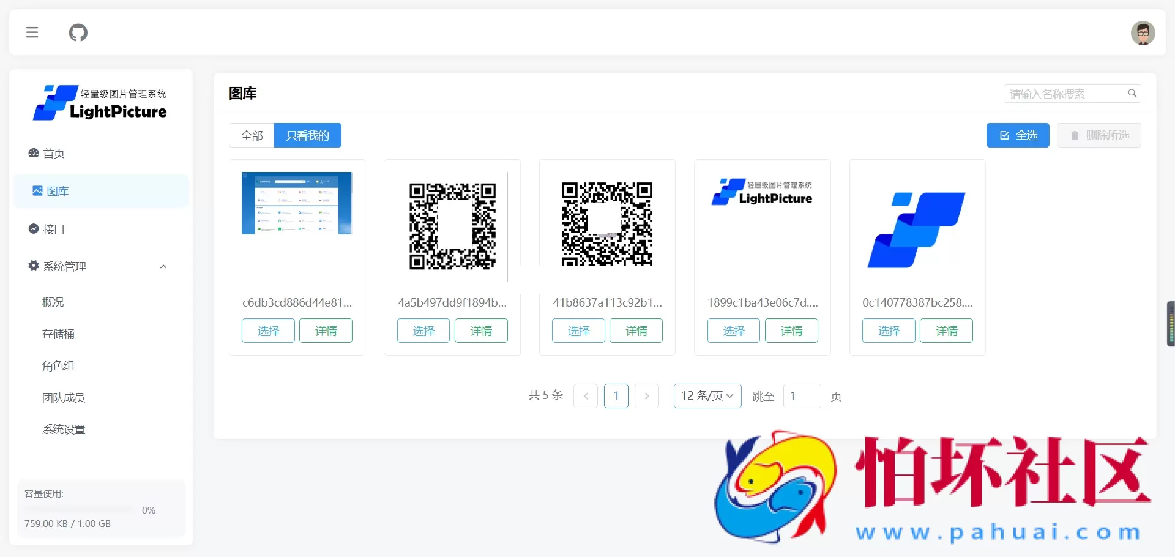Enable 全选 to select all images

[1017, 135]
